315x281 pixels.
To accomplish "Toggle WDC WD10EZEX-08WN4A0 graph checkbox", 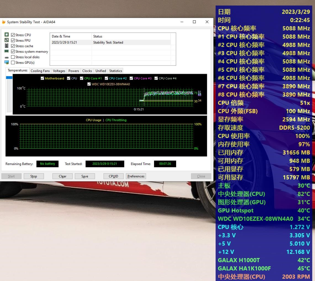I will [89, 84].
